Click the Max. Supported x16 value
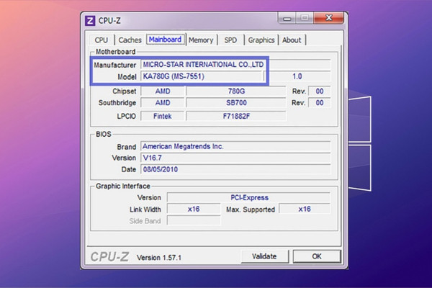 tap(305, 209)
